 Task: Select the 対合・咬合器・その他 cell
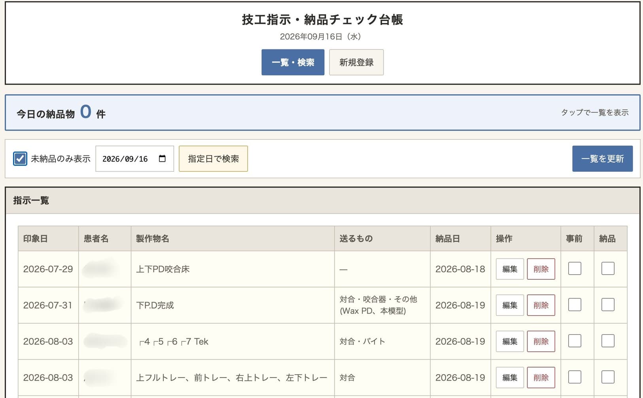coord(382,305)
